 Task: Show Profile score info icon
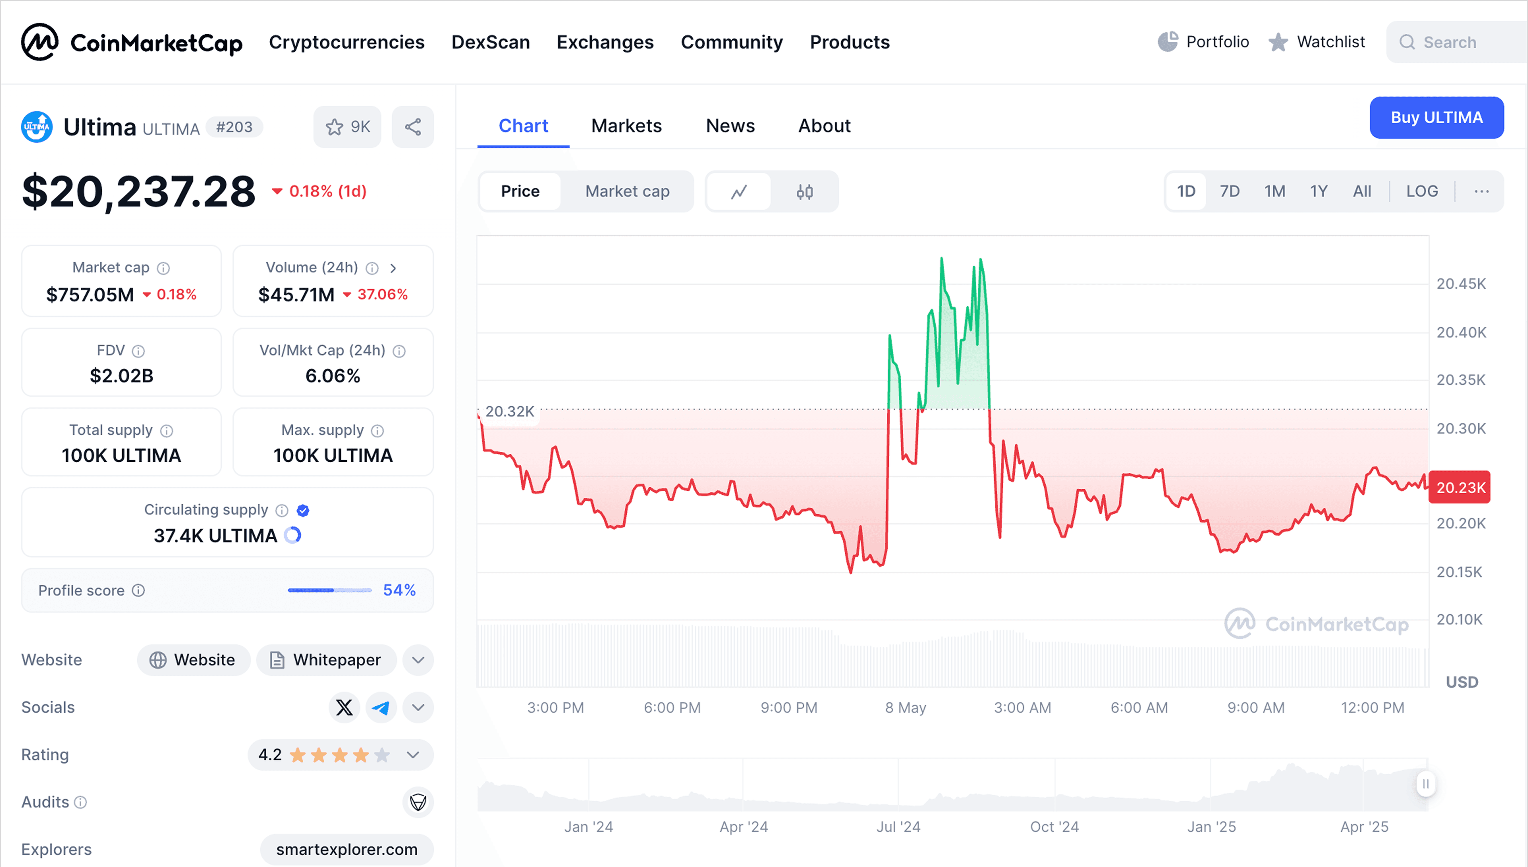point(138,590)
